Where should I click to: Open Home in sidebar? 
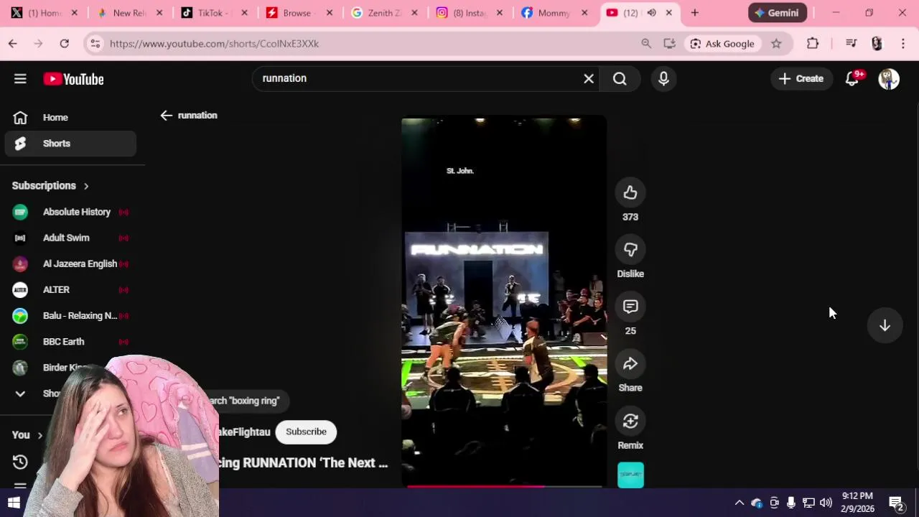point(70,117)
